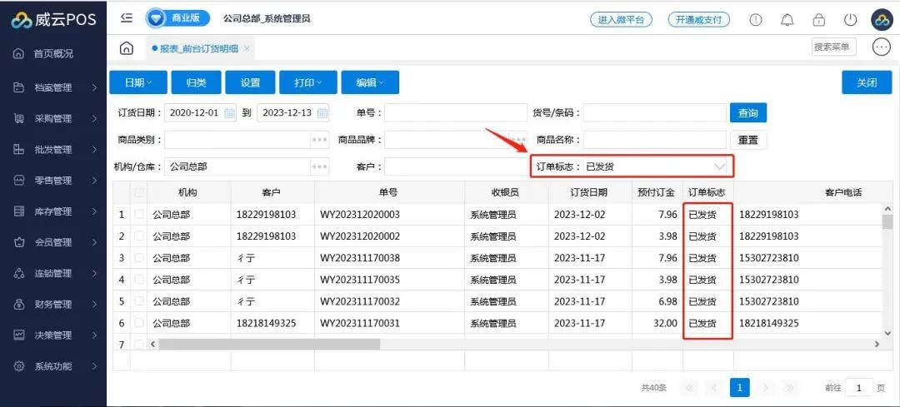Click the 查询 search button
Viewport: 900px width, 407px height.
747,113
